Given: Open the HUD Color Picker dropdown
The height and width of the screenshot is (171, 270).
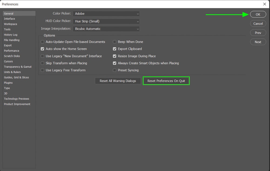Looking at the screenshot, I should 106,21.
